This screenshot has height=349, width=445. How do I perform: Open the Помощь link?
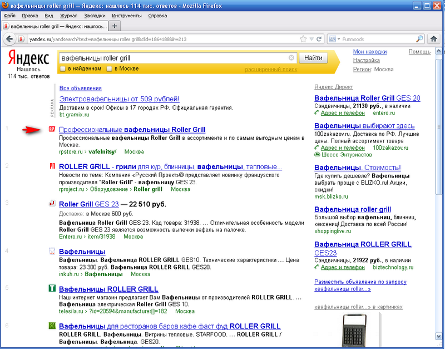419,52
